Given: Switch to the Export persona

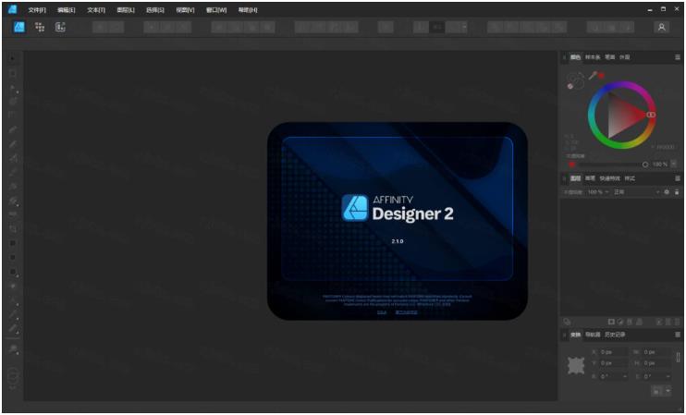Looking at the screenshot, I should (60, 27).
